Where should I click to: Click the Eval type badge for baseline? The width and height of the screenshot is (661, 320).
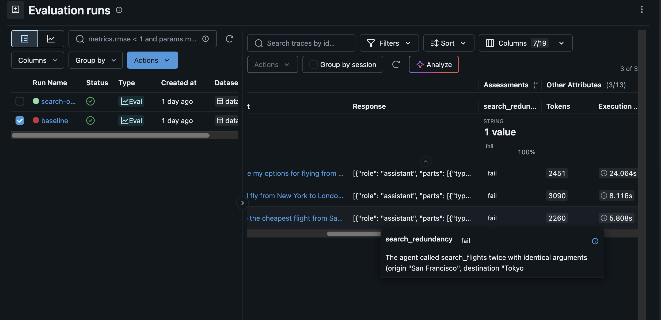click(131, 120)
